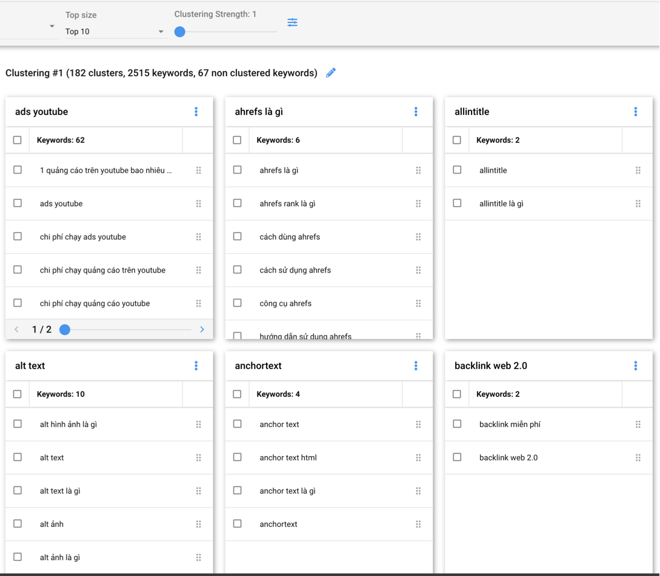
Task: Click the keyword 'allintitle là gì'
Action: pyautogui.click(x=501, y=204)
